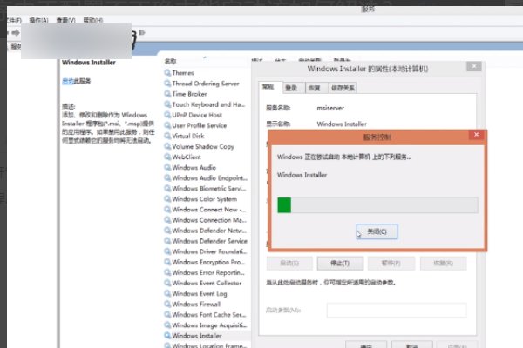The width and height of the screenshot is (523, 348).
Task: Select the WebClient service row text
Action: 187,157
